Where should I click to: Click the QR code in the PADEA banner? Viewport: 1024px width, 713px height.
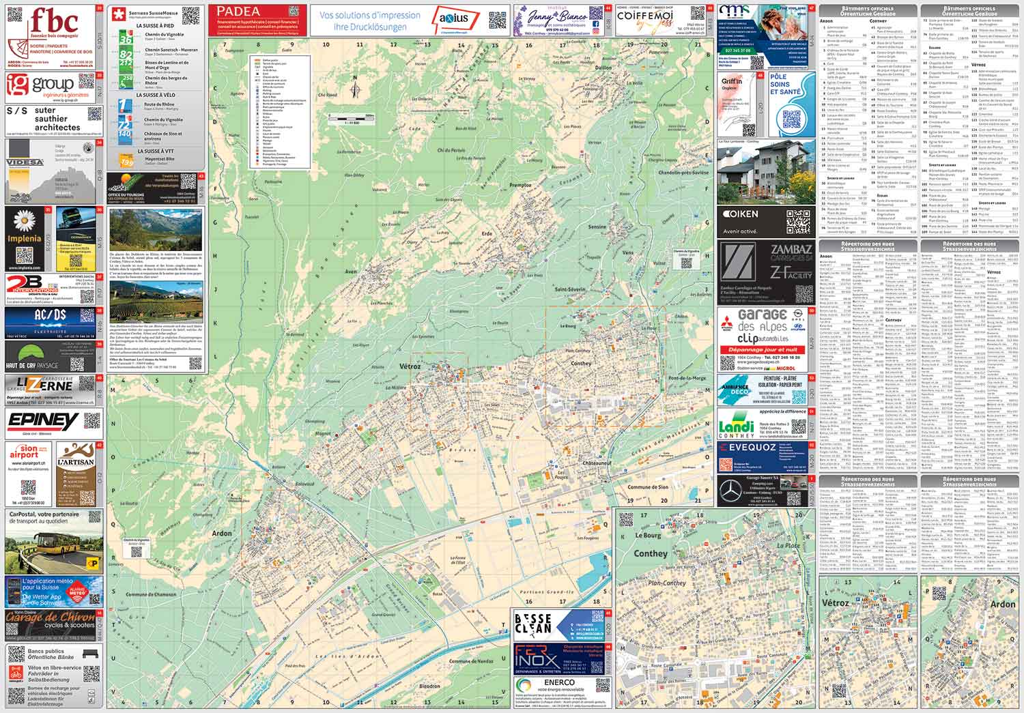[x=294, y=11]
